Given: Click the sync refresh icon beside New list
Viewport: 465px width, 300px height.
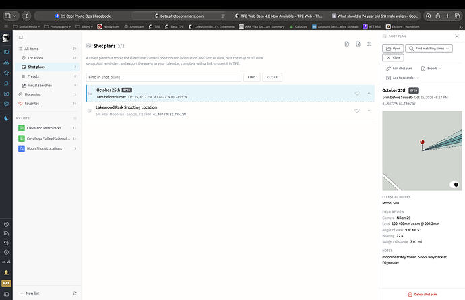Looking at the screenshot, I should (75, 293).
